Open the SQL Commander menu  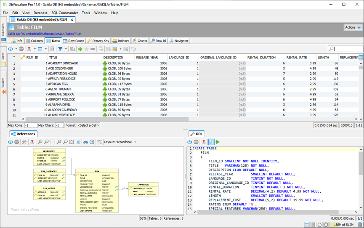(65, 13)
